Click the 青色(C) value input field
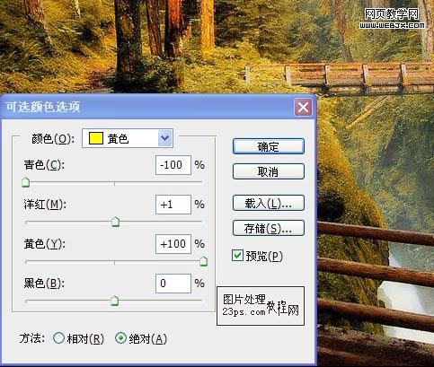434x367 pixels. pos(173,165)
